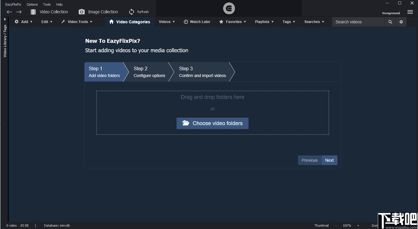Go to Step 2 Configure options

coord(149,72)
